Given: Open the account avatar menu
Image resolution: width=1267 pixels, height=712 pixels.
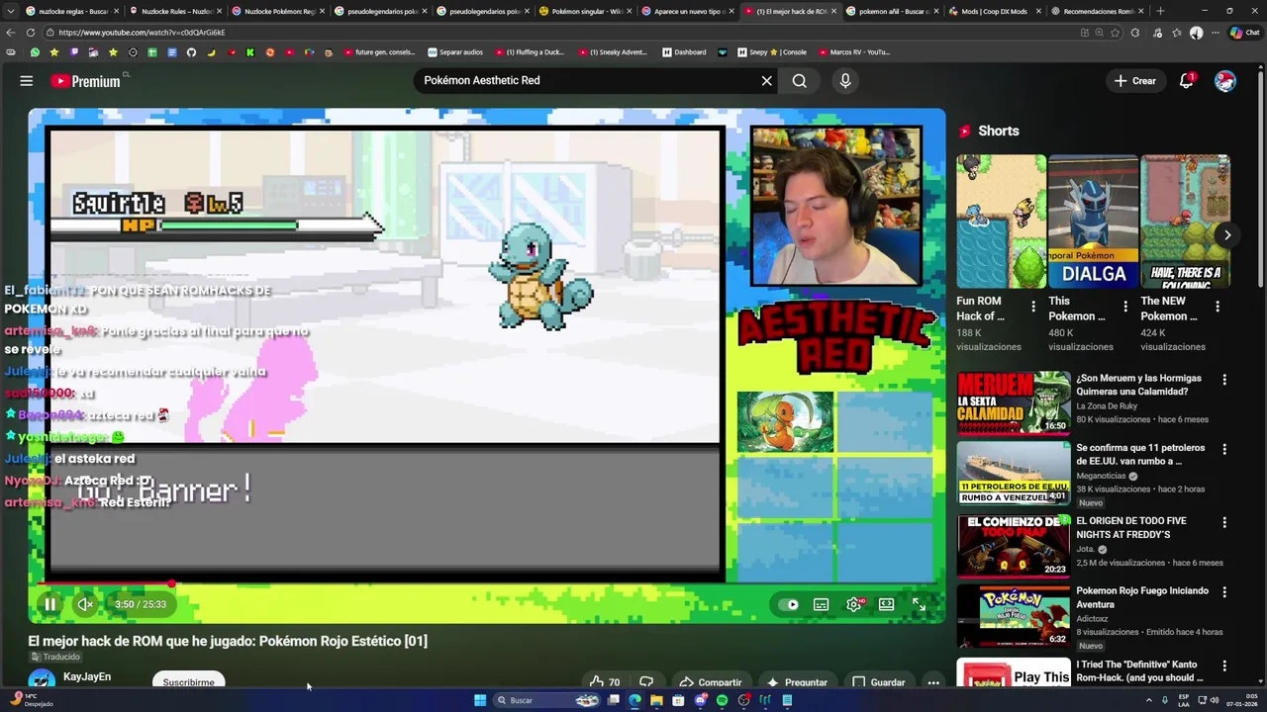Looking at the screenshot, I should point(1225,81).
